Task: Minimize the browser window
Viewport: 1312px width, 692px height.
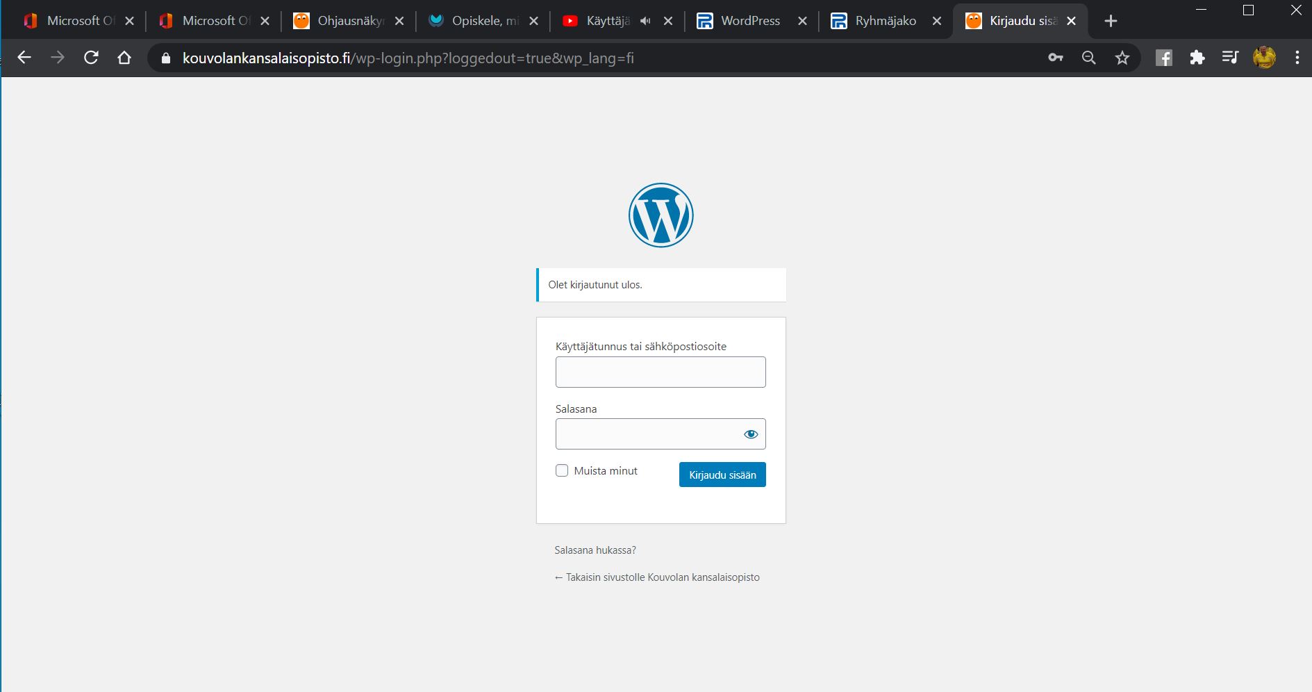Action: coord(1202,10)
